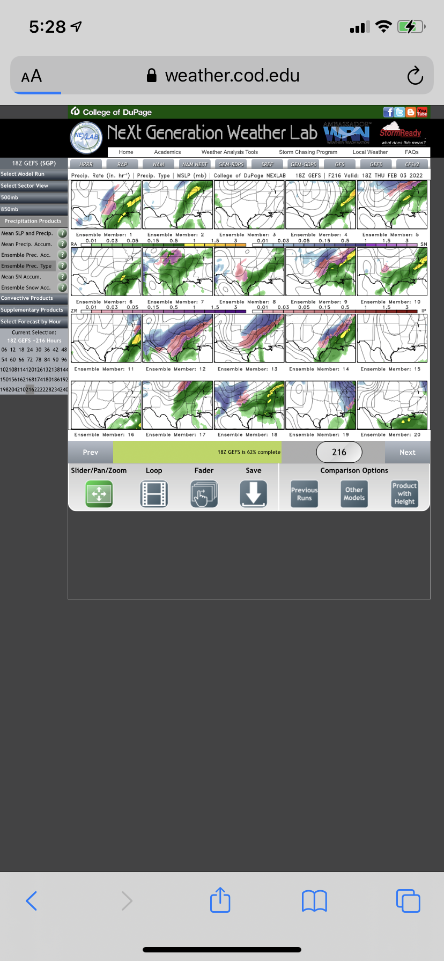The image size is (444, 961).
Task: Click help icon beside Ensemble Prec. Type
Action: coord(62,266)
